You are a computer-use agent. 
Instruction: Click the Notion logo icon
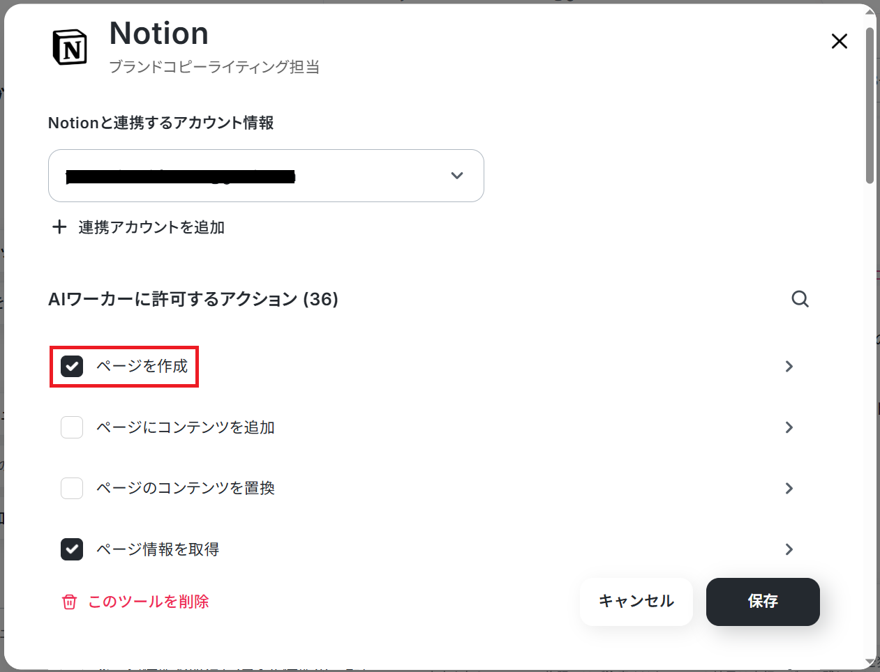tap(70, 47)
